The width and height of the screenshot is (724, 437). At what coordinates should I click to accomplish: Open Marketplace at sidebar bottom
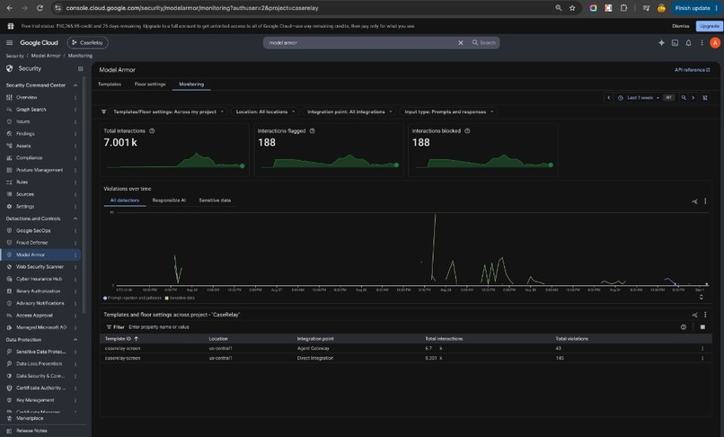[x=30, y=418]
